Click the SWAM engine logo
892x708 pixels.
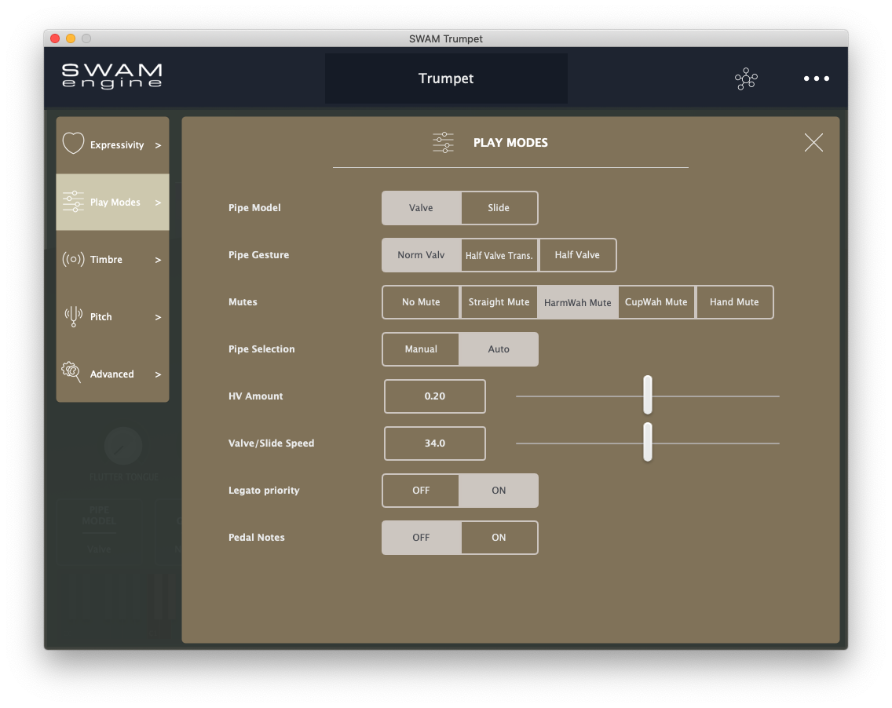(x=111, y=76)
